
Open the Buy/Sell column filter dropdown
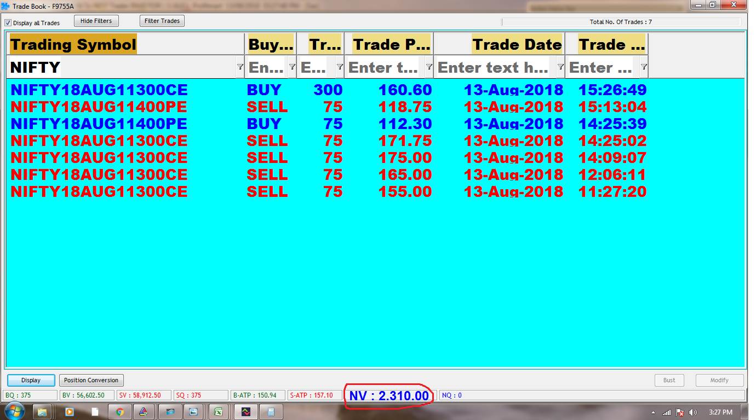tap(292, 67)
